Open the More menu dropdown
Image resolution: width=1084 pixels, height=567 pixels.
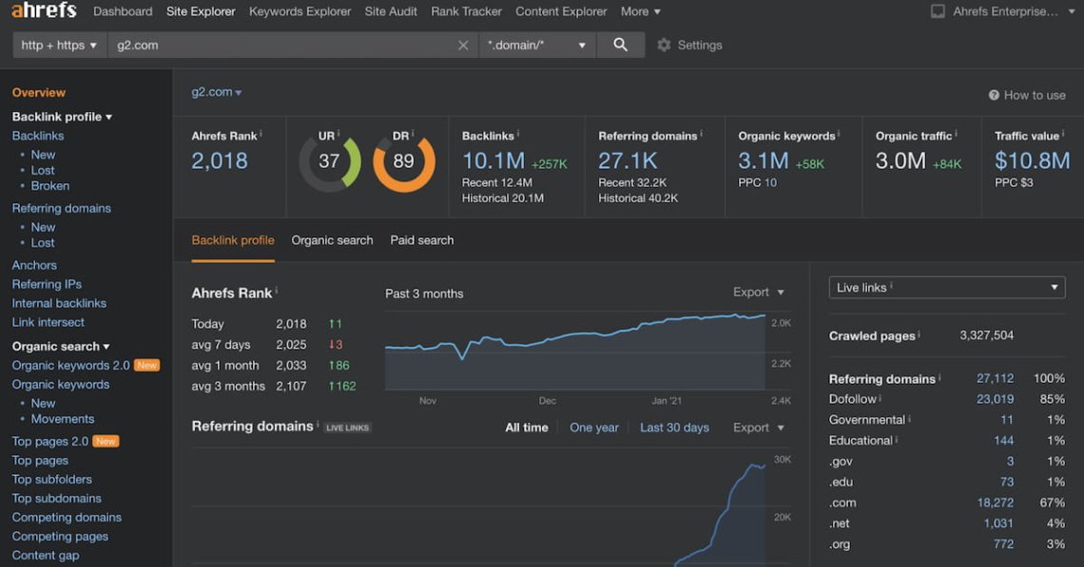[x=640, y=11]
